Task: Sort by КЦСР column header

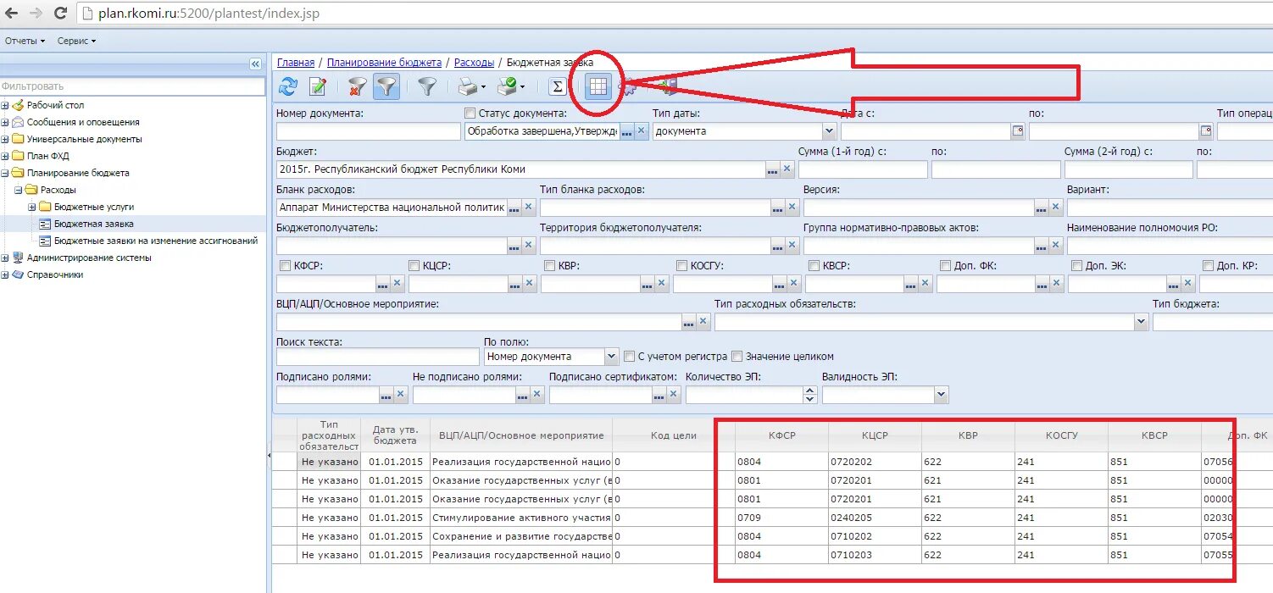Action: coord(875,435)
